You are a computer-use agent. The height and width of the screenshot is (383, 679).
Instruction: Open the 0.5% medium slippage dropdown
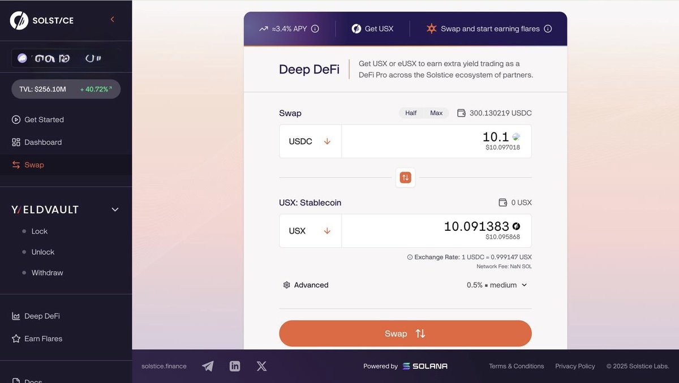pyautogui.click(x=497, y=285)
